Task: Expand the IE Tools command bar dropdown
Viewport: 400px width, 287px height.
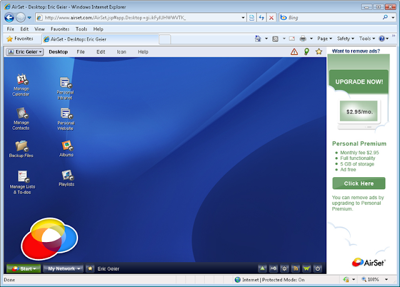Action: click(367, 39)
